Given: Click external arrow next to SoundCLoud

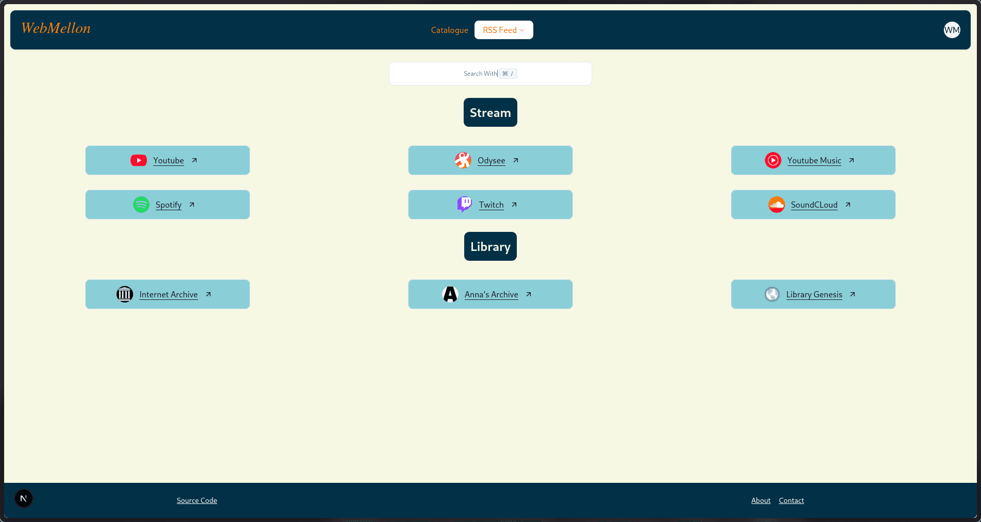Looking at the screenshot, I should (x=848, y=205).
